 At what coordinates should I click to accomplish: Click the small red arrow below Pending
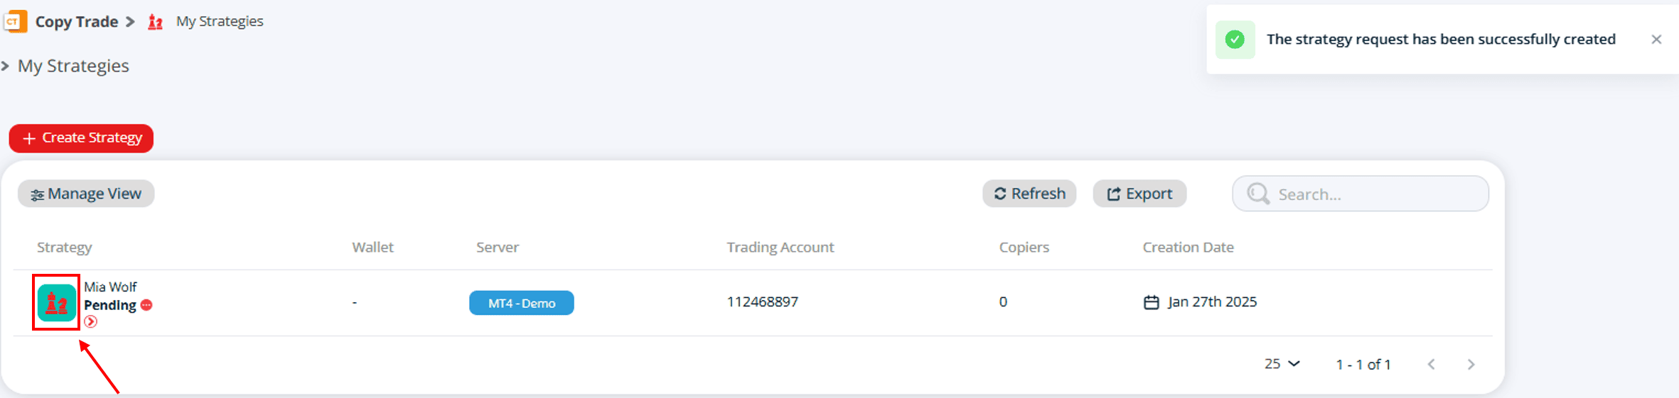(90, 322)
